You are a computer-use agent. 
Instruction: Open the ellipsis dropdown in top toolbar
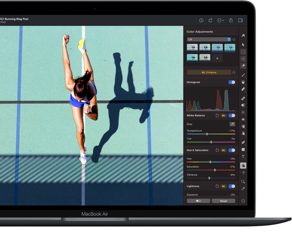coord(221,20)
